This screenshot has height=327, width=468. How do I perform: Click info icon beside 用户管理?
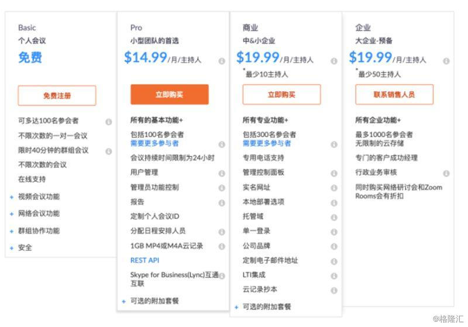click(x=222, y=173)
